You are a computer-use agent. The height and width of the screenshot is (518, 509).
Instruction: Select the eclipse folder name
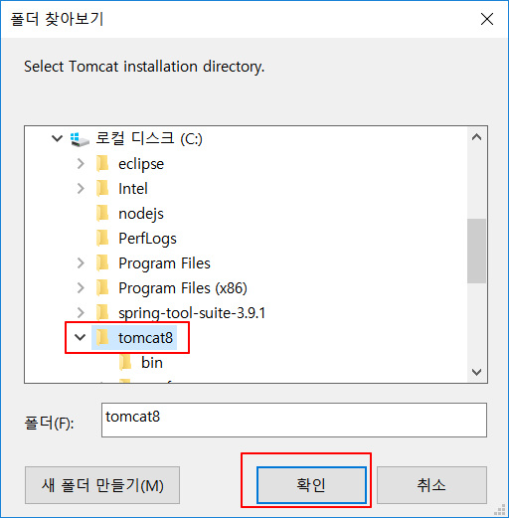(141, 164)
